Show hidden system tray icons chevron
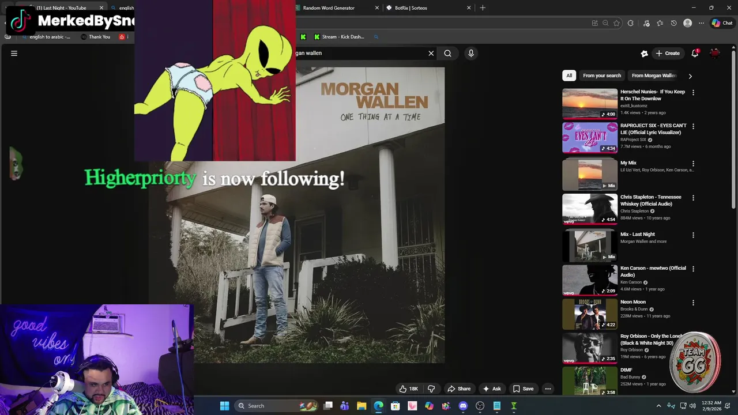Viewport: 738px width, 415px height. pos(658,406)
